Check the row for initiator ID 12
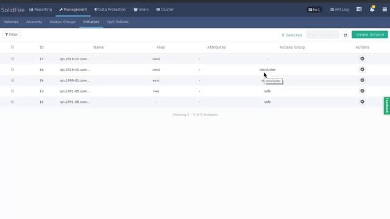This screenshot has height=219, width=390. click(12, 102)
